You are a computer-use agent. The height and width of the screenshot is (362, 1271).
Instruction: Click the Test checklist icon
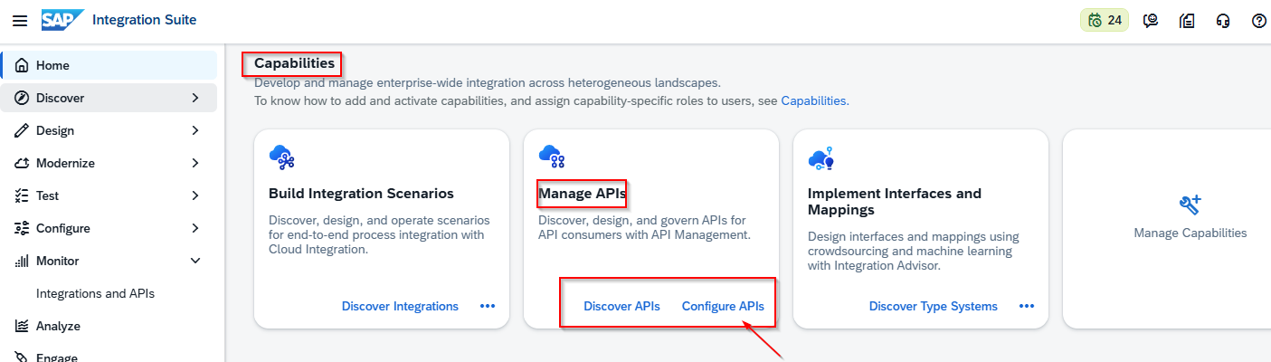tap(23, 195)
